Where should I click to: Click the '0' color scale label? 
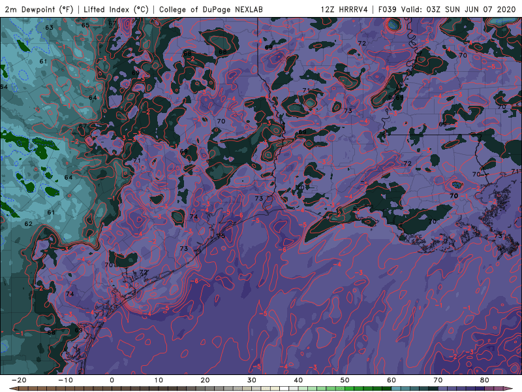[112, 380]
